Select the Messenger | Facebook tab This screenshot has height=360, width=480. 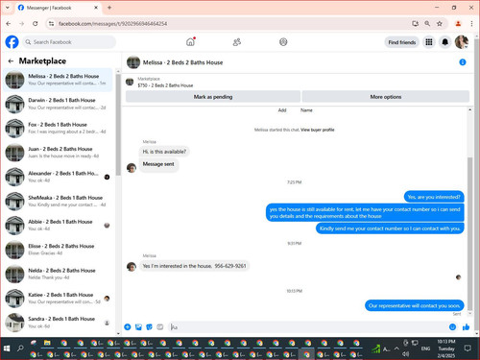(x=59, y=8)
